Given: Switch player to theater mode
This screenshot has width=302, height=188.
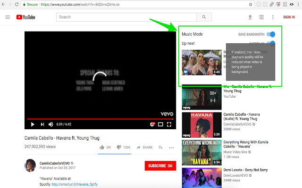Looking at the screenshot, I should [160, 125].
